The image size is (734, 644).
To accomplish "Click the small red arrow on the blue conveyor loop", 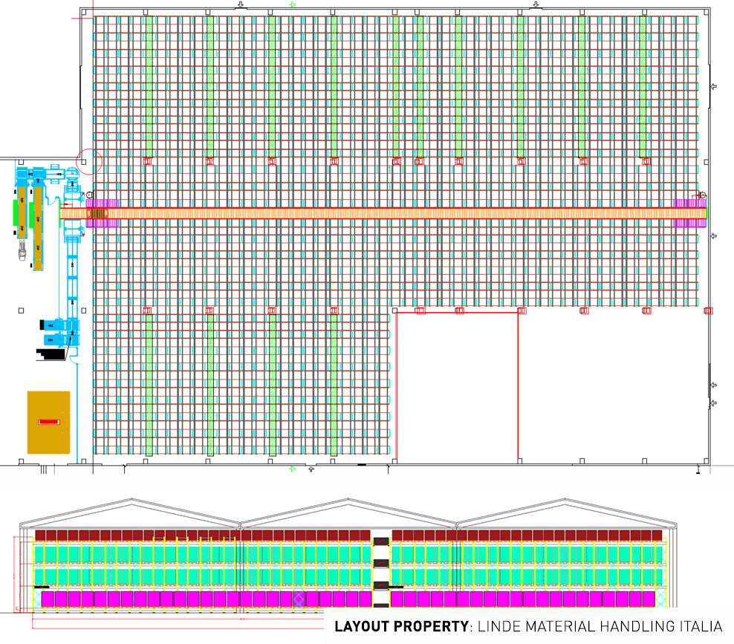I will tap(82, 193).
